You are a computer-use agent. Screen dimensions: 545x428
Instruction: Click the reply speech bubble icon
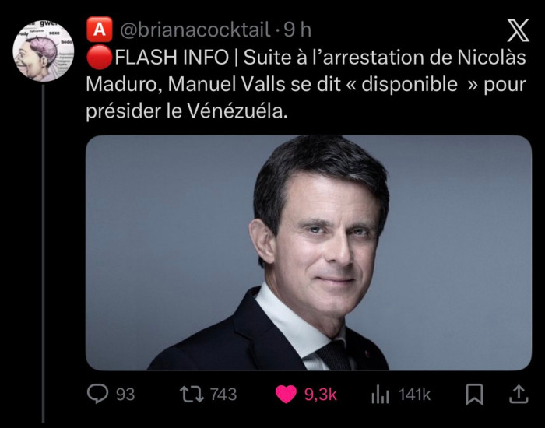97,395
